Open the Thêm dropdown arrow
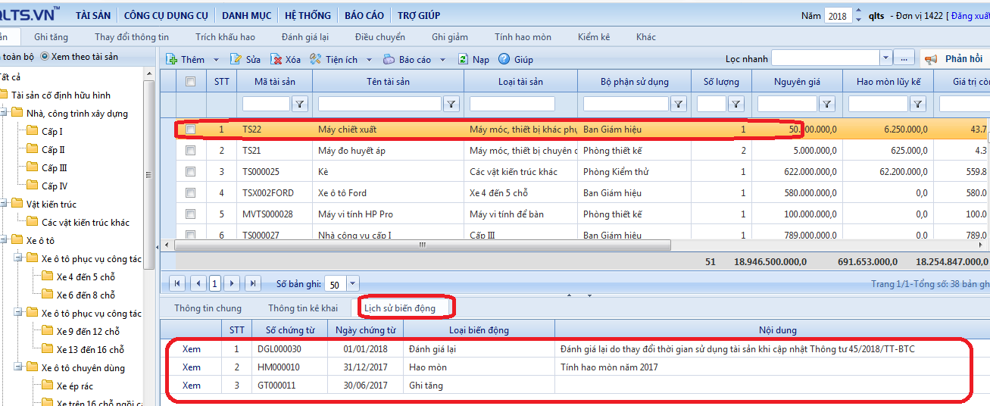Viewport: 990px width, 406px height. pyautogui.click(x=216, y=59)
